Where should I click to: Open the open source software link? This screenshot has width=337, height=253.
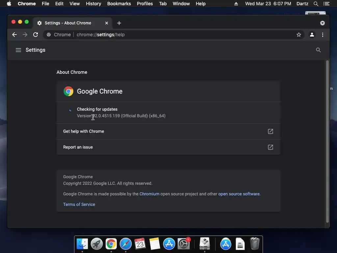[x=239, y=194]
